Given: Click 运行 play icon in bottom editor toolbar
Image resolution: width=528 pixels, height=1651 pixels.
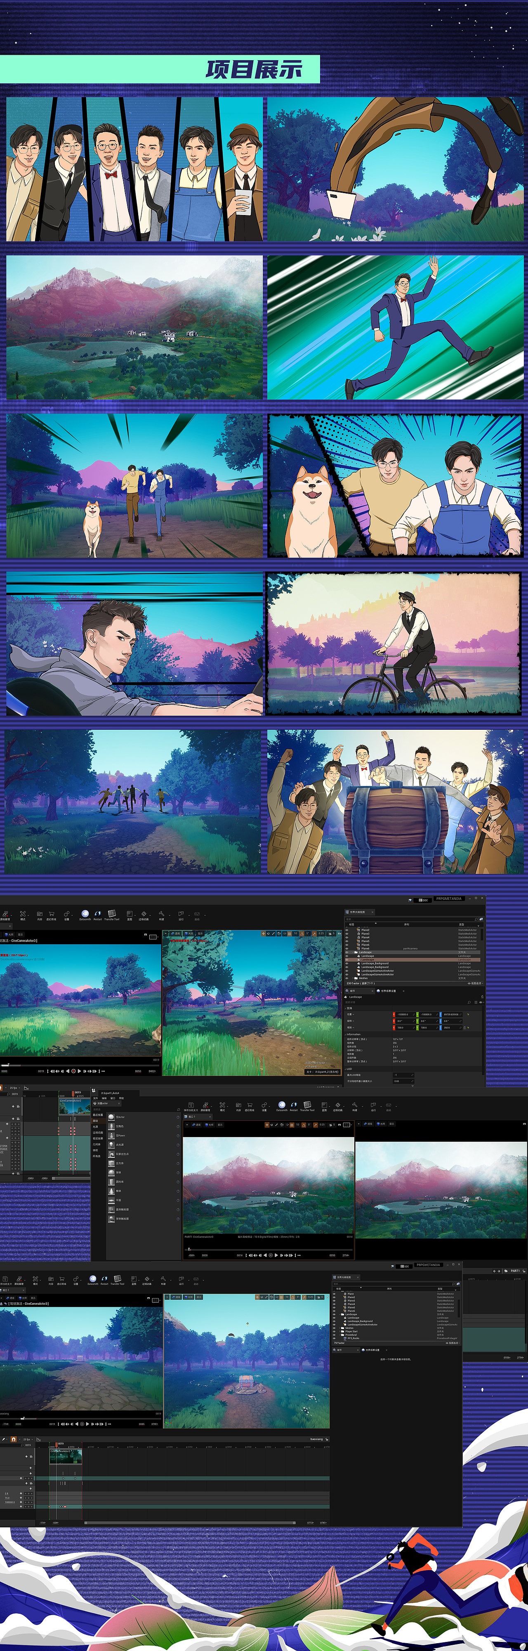Looking at the screenshot, I should coord(181,1279).
